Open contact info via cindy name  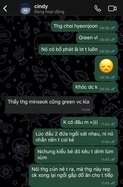click(41, 6)
